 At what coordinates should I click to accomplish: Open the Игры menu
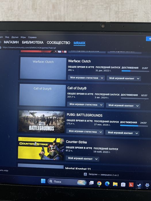click(x=23, y=37)
